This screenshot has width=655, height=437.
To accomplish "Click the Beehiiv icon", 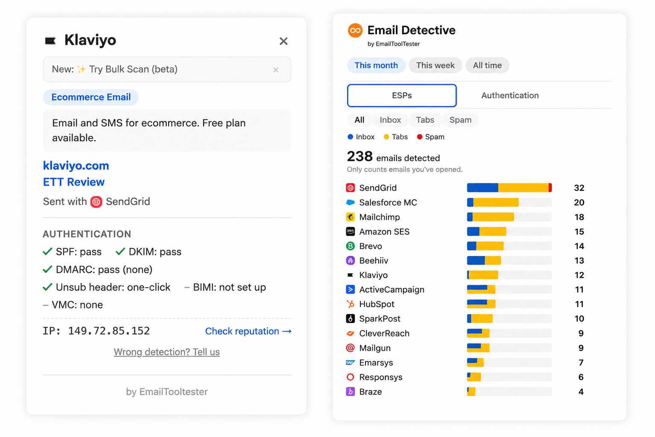I will (x=350, y=260).
